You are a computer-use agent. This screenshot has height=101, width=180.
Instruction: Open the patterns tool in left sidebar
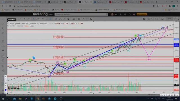click(x=3, y=42)
